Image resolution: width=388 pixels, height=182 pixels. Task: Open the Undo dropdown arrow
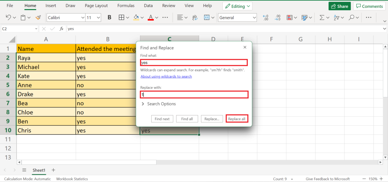tap(14, 18)
